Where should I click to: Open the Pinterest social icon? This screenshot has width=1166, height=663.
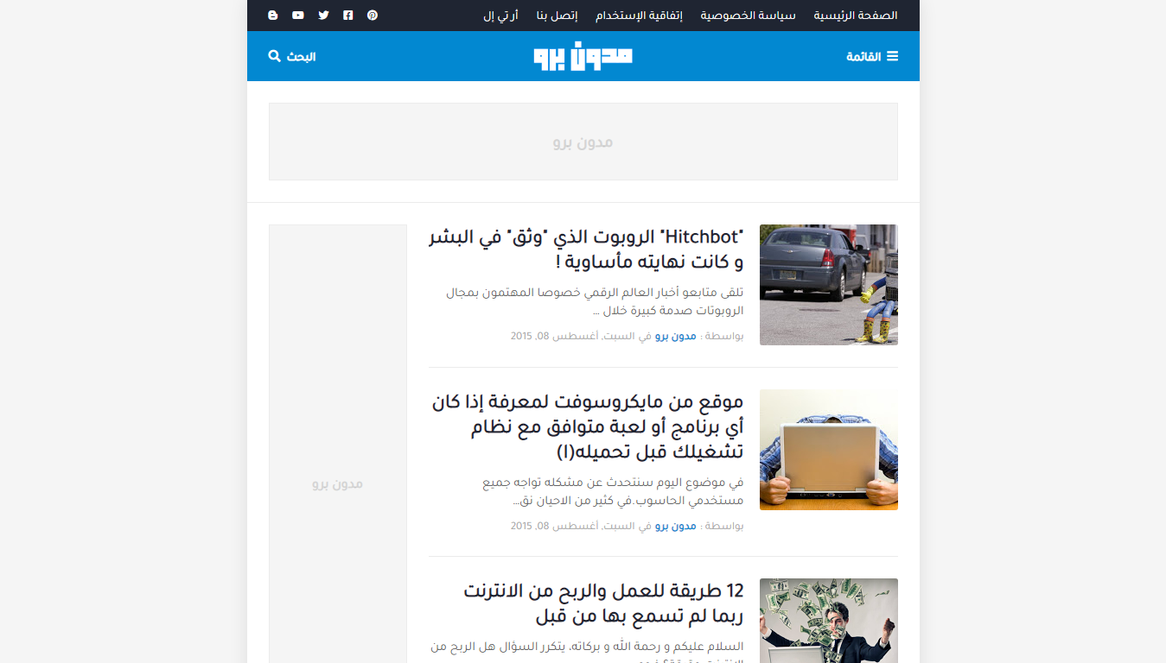(373, 16)
